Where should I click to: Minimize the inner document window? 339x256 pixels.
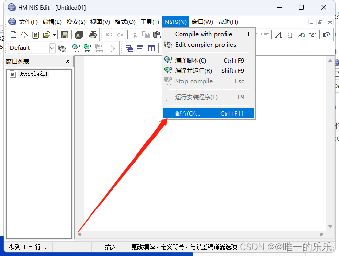click(312, 22)
